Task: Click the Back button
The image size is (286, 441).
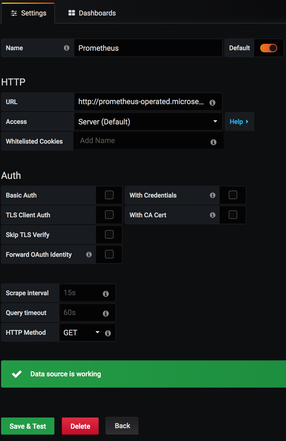Action: click(122, 426)
